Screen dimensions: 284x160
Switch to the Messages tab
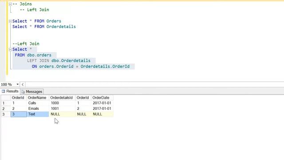tap(32, 92)
